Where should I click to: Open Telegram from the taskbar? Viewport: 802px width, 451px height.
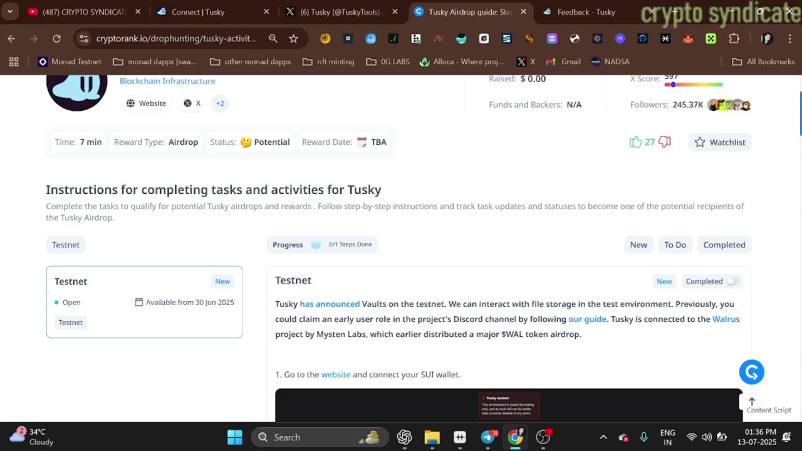(487, 437)
